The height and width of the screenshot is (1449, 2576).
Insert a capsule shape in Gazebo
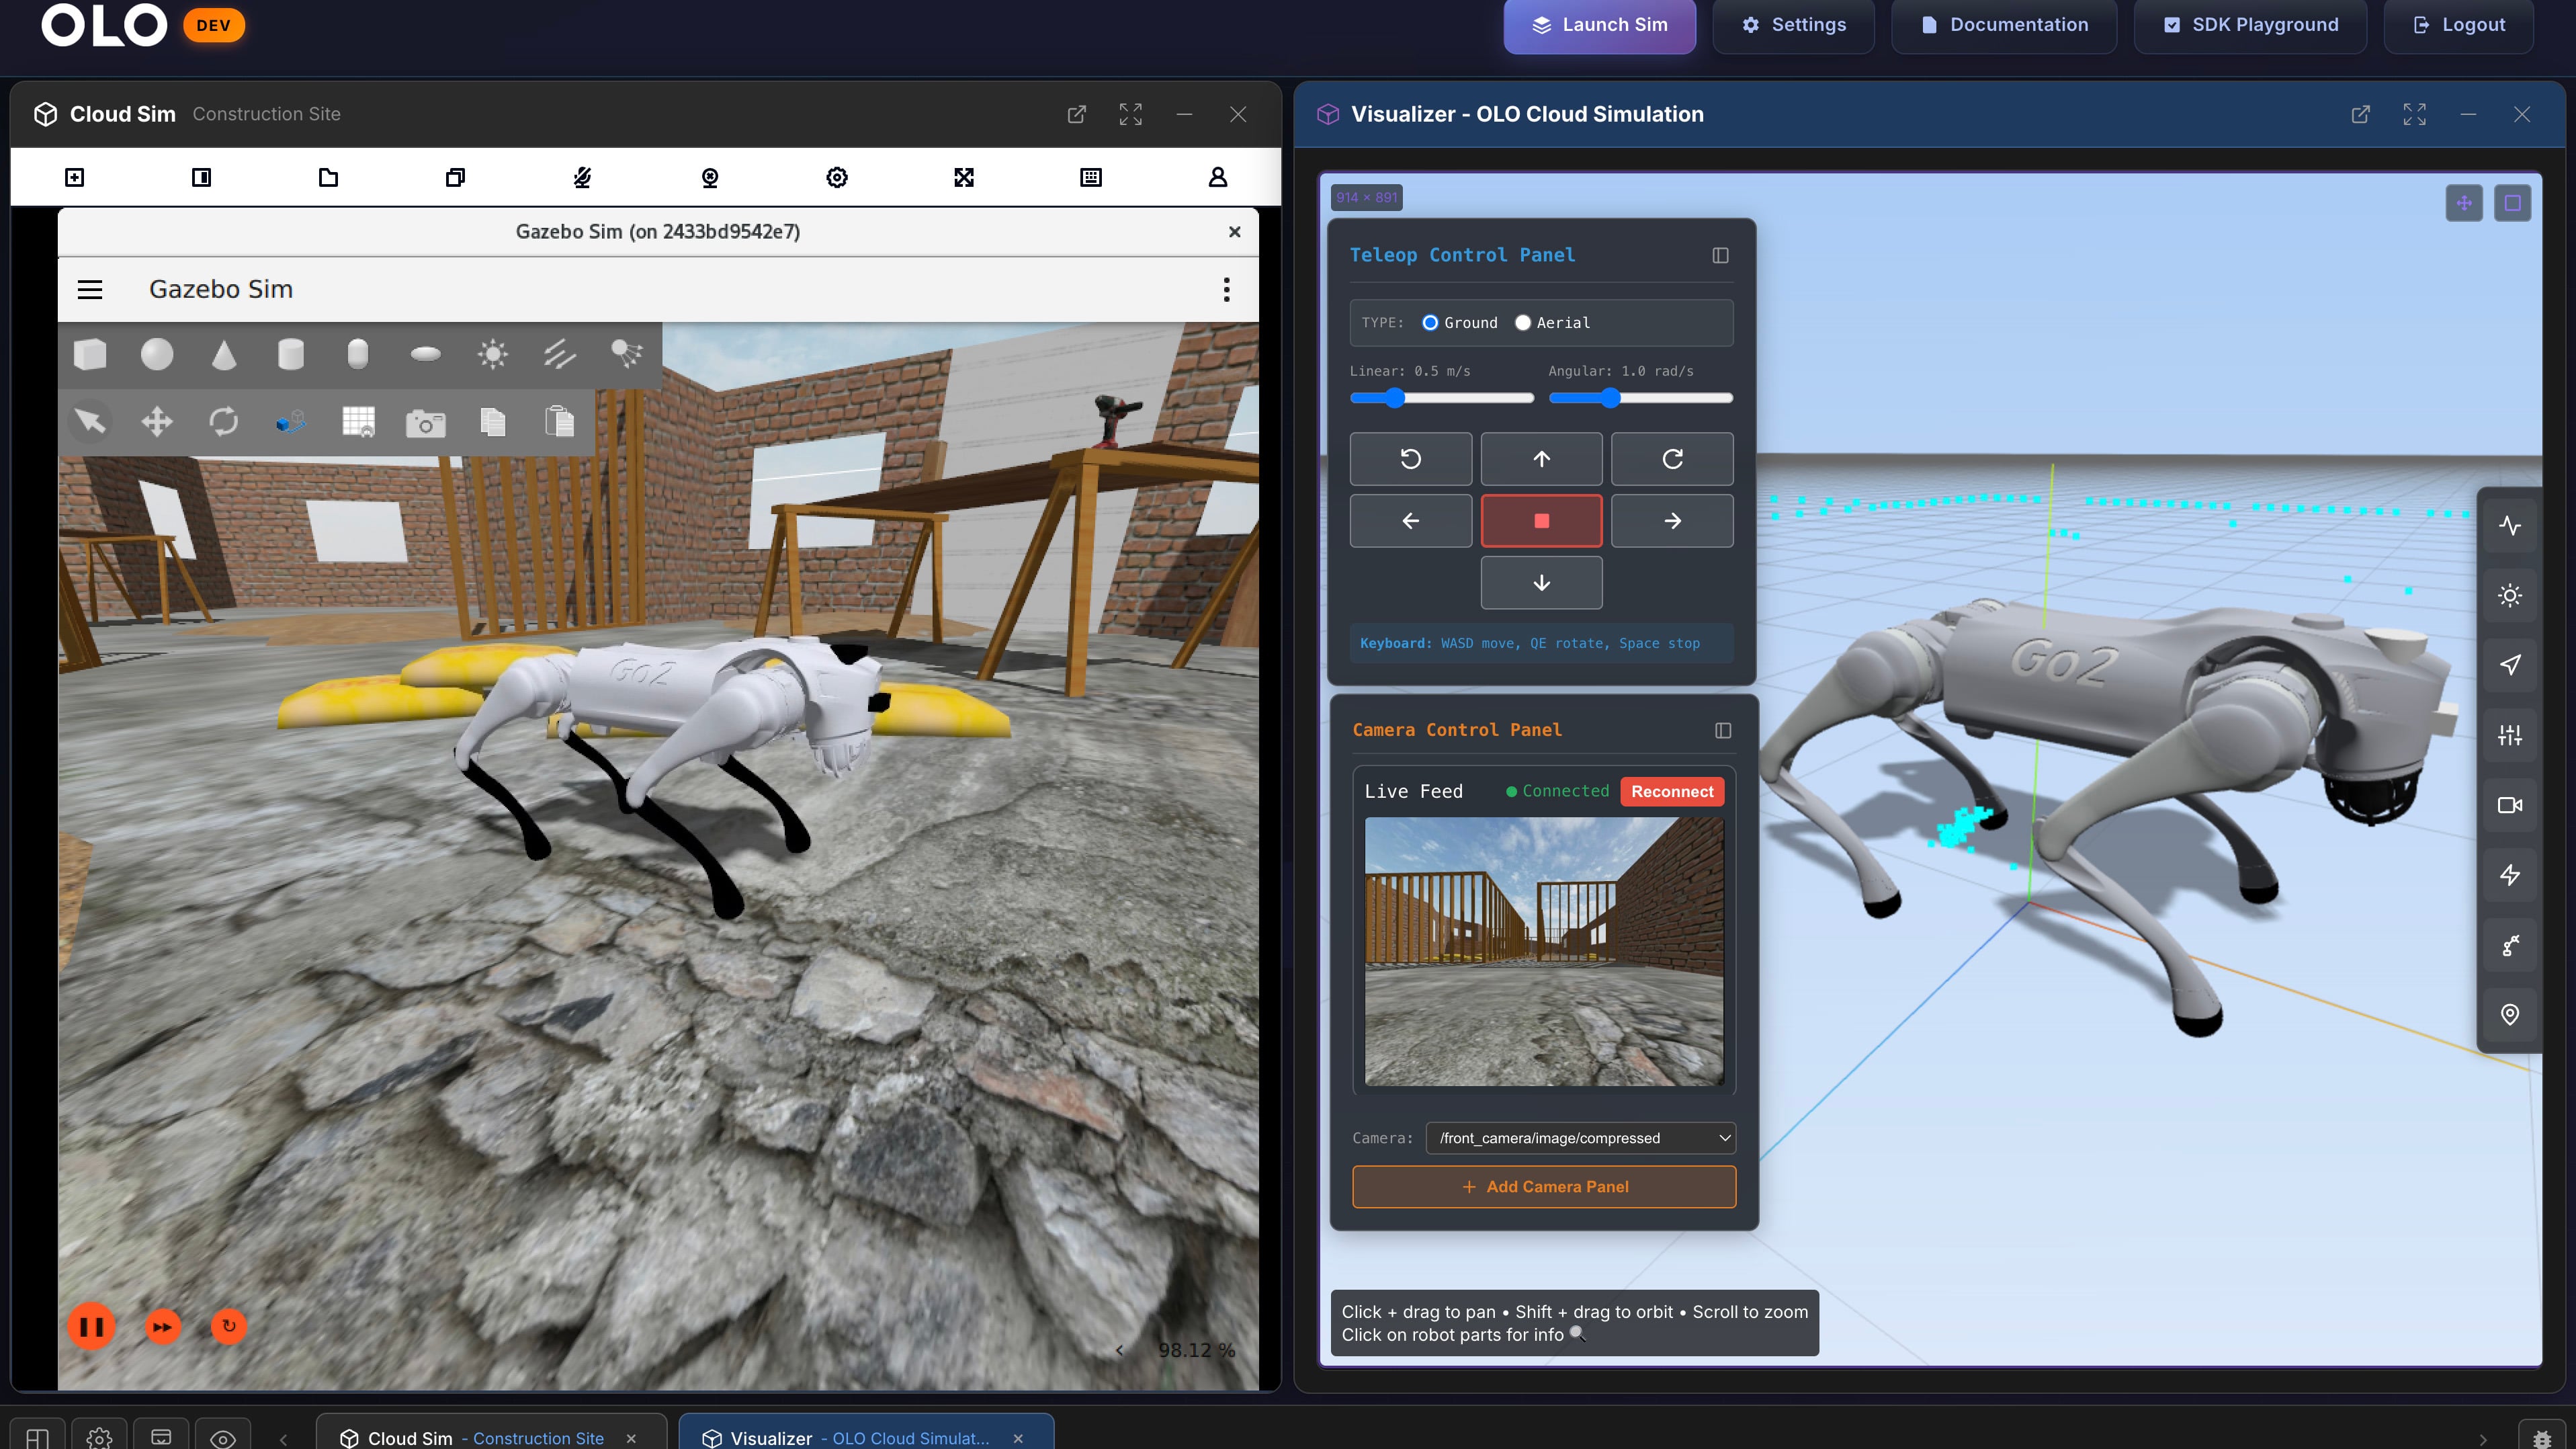pyautogui.click(x=358, y=354)
